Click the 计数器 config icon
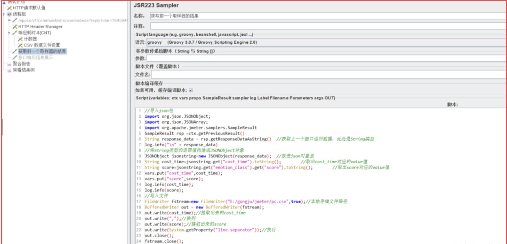 (20, 39)
